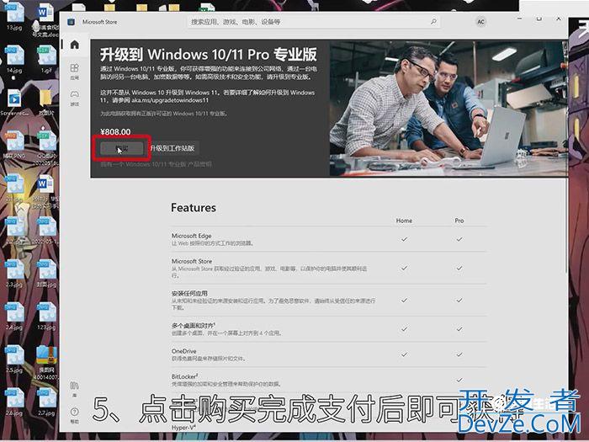Select the Word document at top of desktop
589x442 pixels.
pos(45,19)
